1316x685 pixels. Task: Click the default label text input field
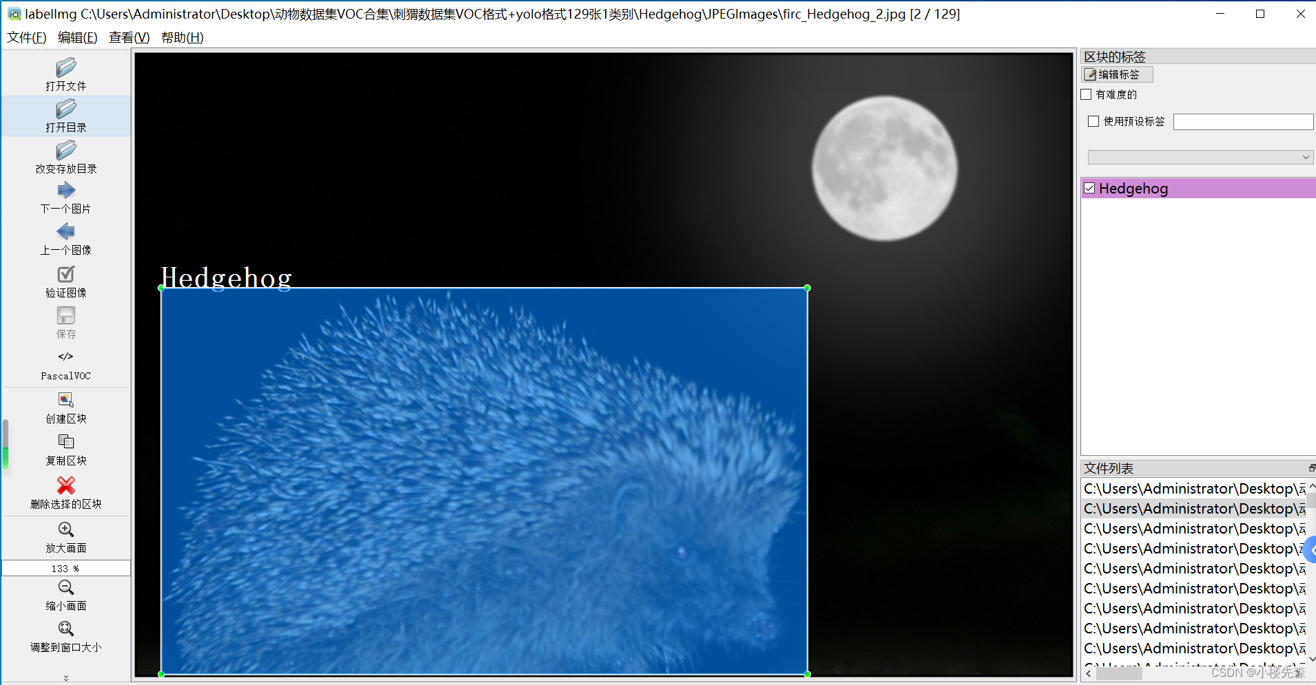click(x=1244, y=122)
